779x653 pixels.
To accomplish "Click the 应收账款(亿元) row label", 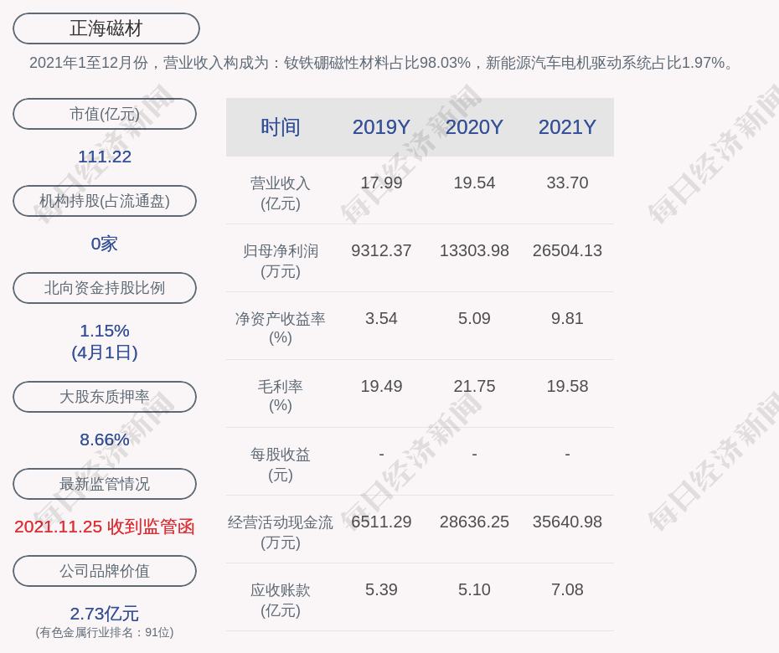I will (x=281, y=599).
